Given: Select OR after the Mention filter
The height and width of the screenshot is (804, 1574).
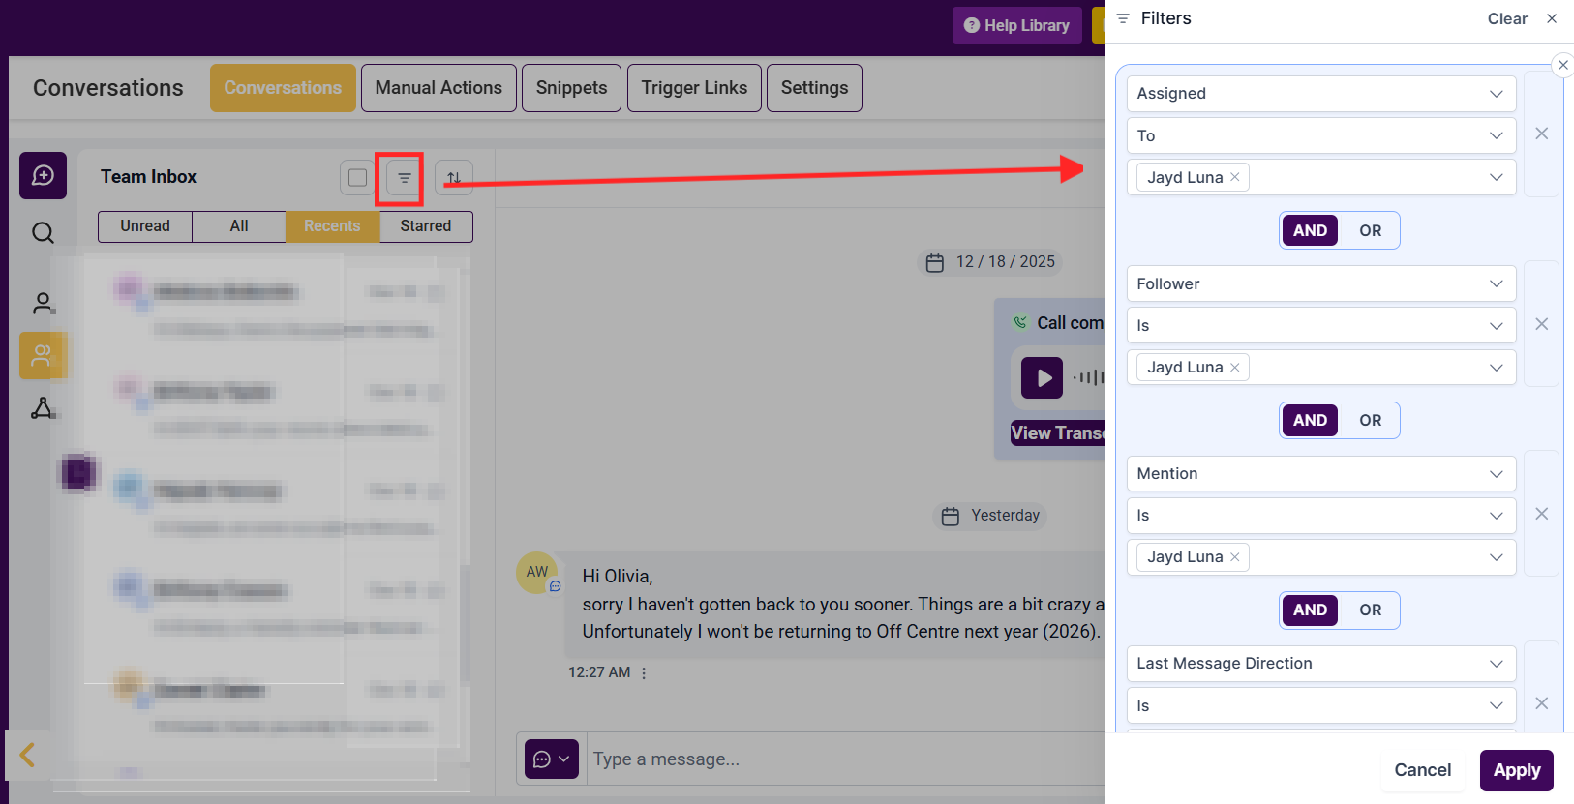Looking at the screenshot, I should (x=1370, y=610).
